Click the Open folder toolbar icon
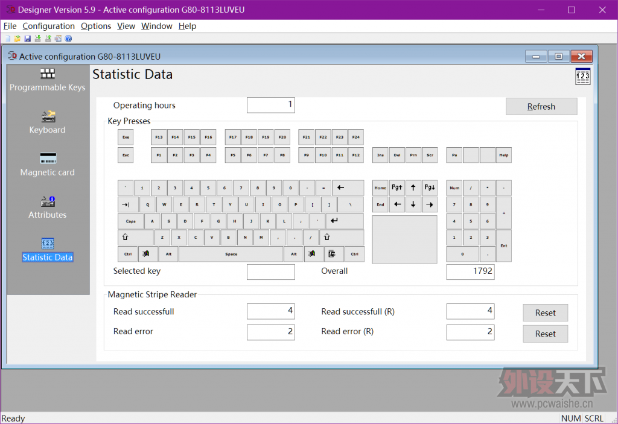 click(x=18, y=39)
